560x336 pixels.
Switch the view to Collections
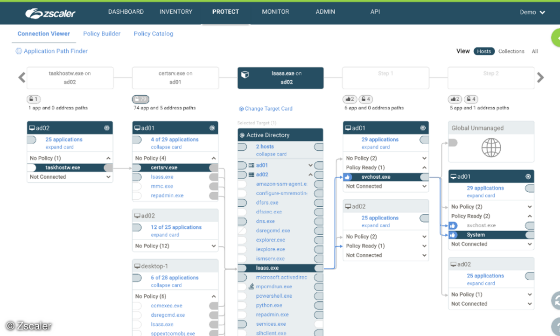tap(511, 51)
